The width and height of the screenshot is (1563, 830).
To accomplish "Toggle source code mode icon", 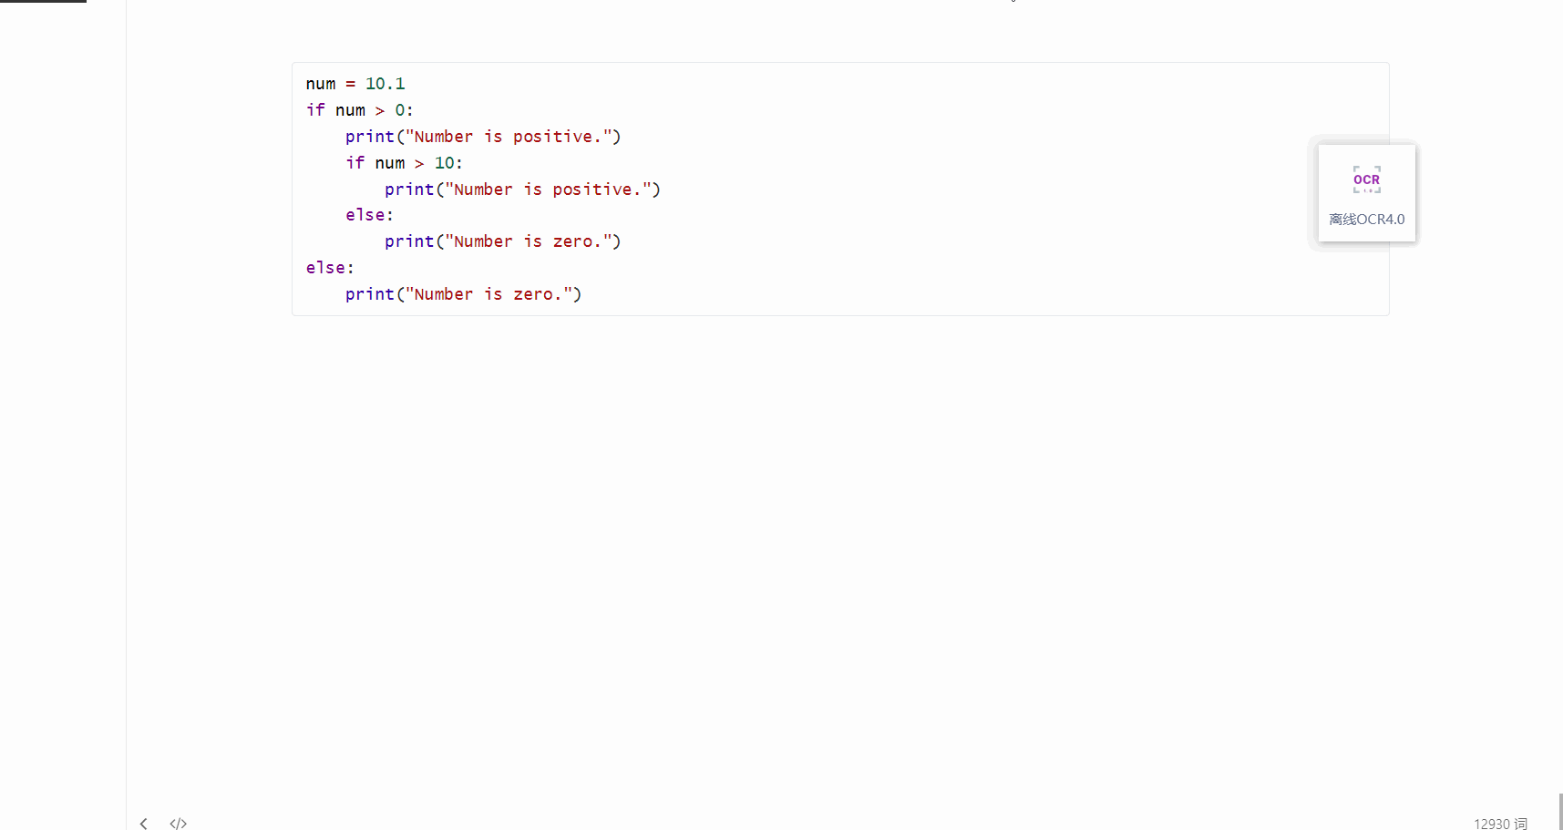I will tap(179, 824).
